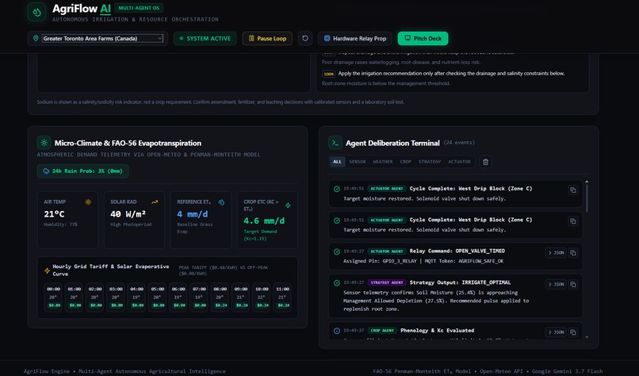Click the lightning icon beside Hourly Grid Tariff
This screenshot has height=376, width=639.
[48, 270]
